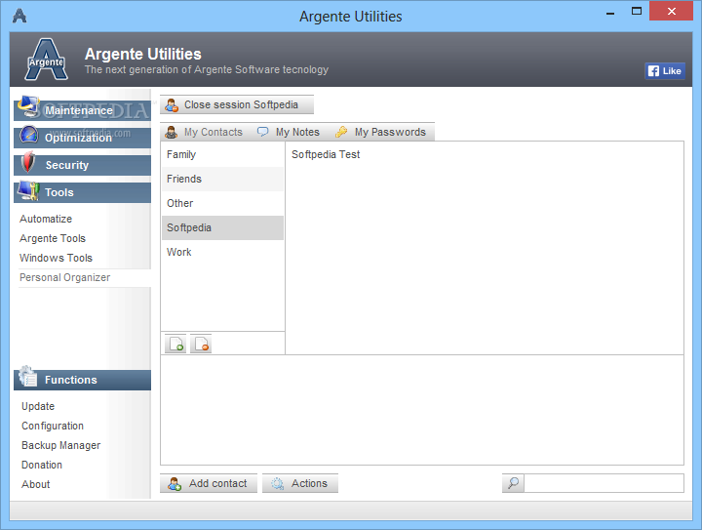Image resolution: width=702 pixels, height=530 pixels.
Task: Click the Add contact button
Action: click(x=209, y=483)
